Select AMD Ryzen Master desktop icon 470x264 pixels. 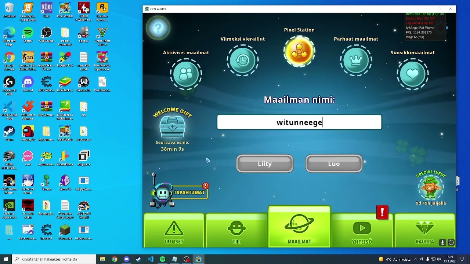coord(9,185)
